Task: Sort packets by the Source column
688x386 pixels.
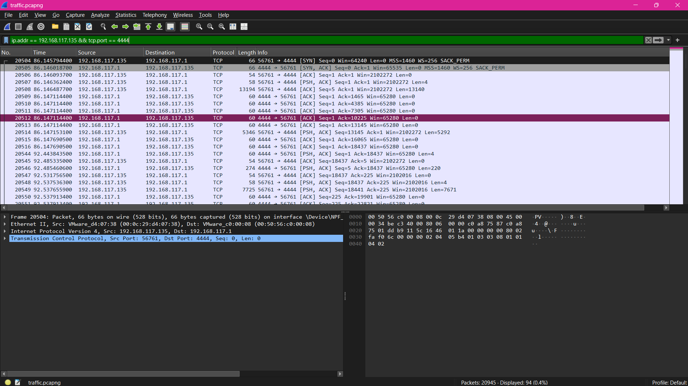Action: tap(110, 52)
